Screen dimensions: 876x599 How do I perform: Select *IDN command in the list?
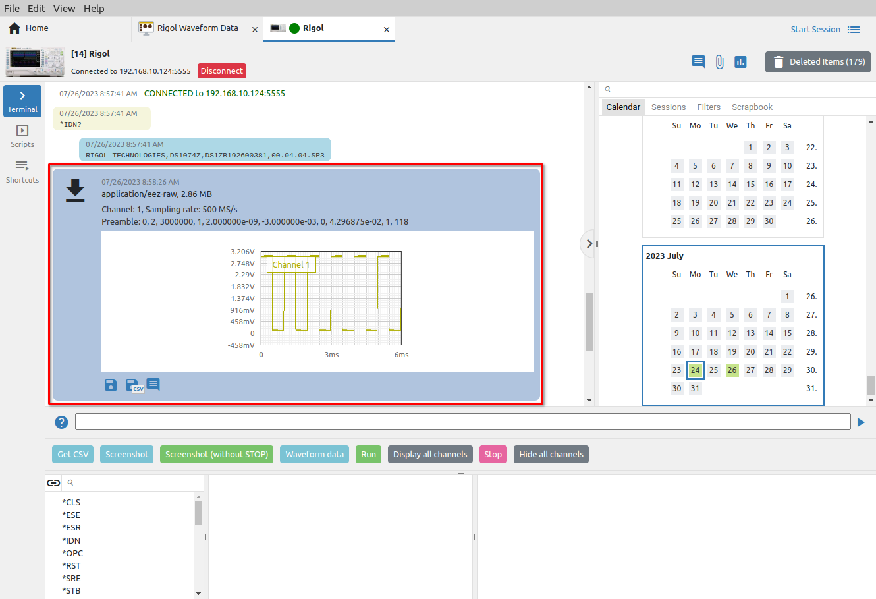(x=71, y=541)
